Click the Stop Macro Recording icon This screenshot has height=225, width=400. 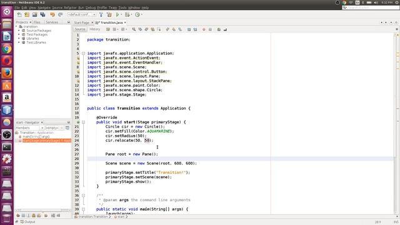click(210, 29)
